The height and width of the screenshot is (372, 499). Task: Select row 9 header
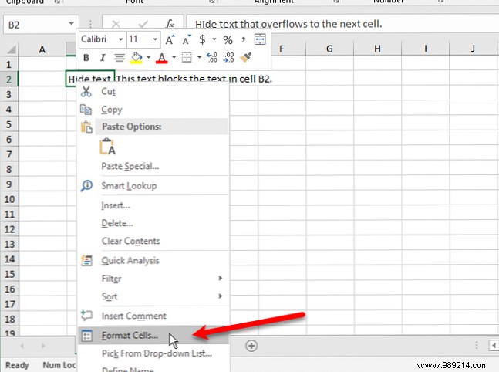click(x=9, y=184)
